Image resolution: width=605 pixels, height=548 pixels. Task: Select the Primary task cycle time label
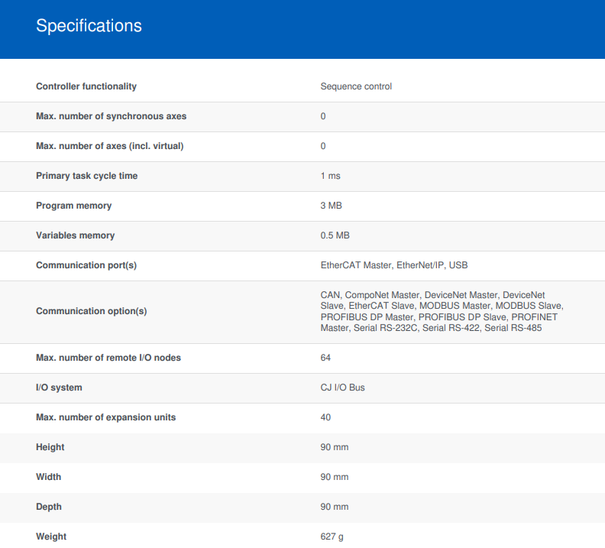pos(87,176)
